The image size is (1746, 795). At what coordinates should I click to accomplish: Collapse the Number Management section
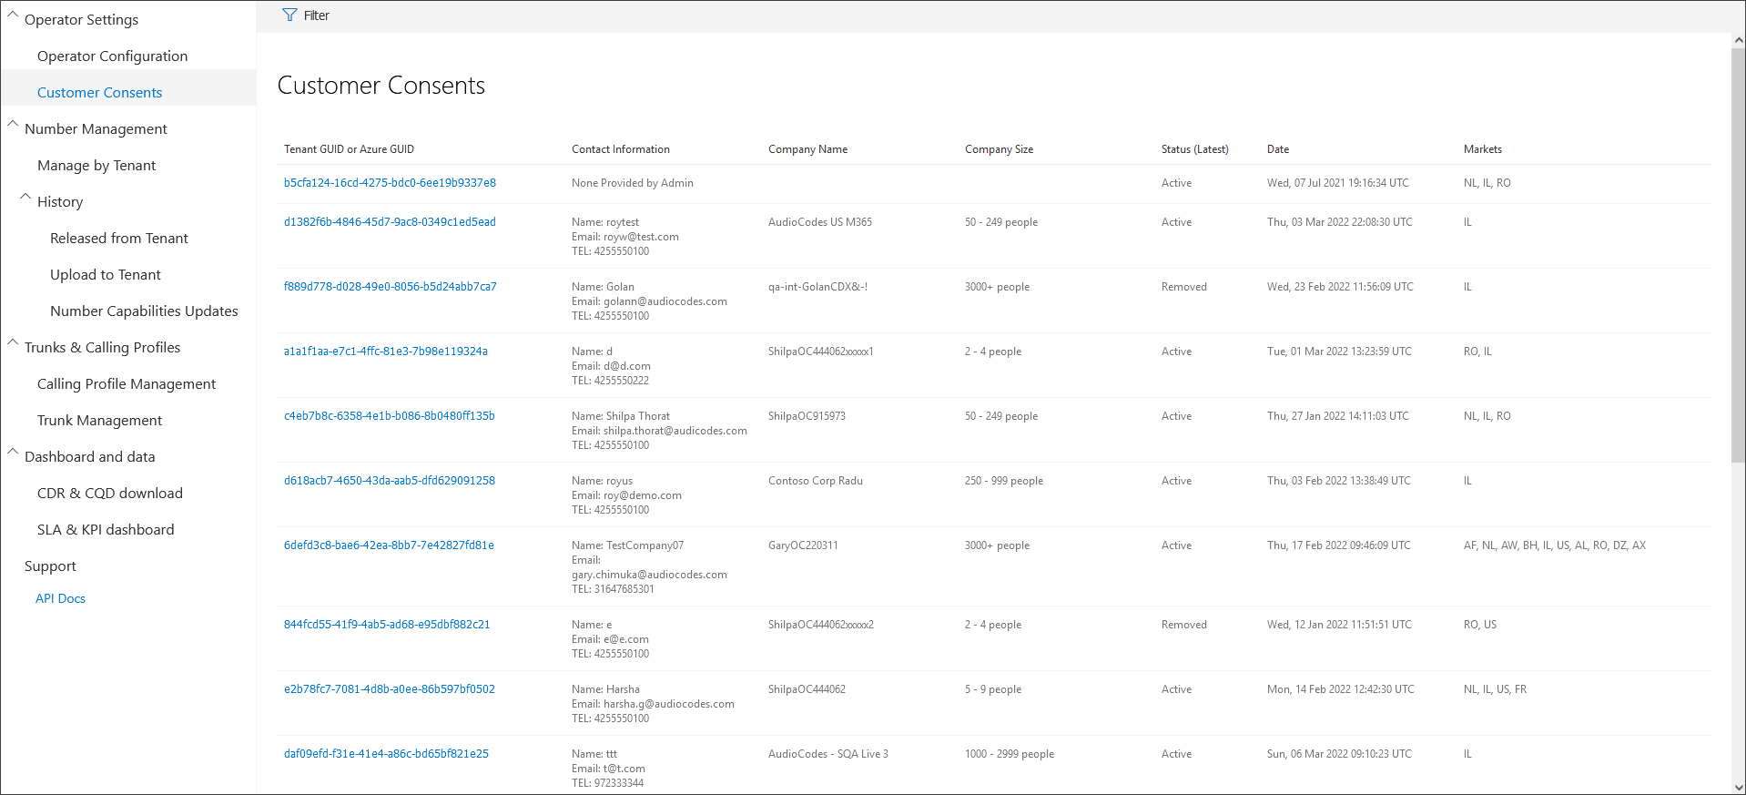13,124
